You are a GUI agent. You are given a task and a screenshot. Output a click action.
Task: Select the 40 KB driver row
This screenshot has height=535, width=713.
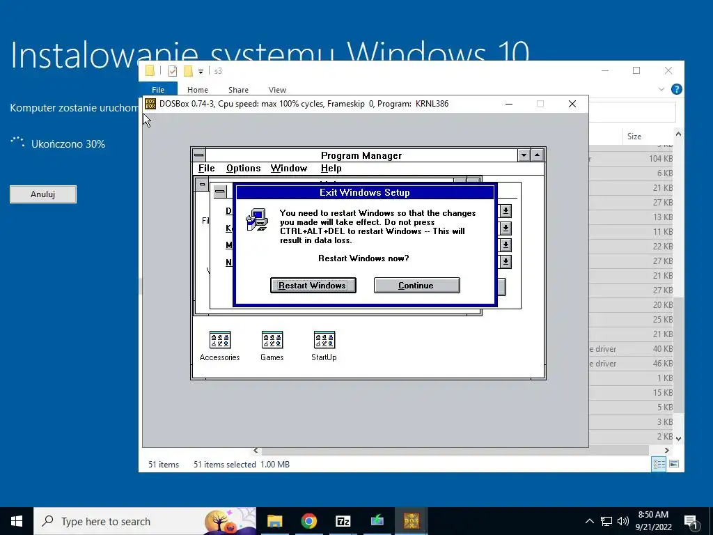(x=631, y=349)
